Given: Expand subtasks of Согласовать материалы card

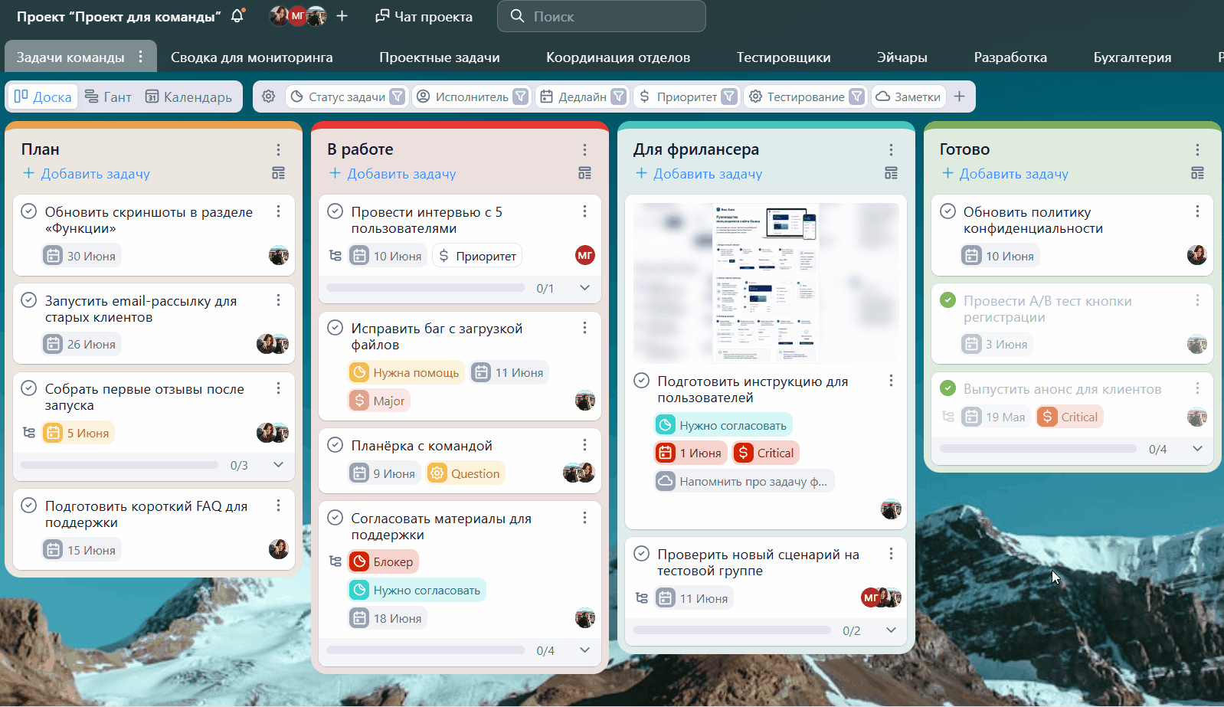Looking at the screenshot, I should pos(584,650).
